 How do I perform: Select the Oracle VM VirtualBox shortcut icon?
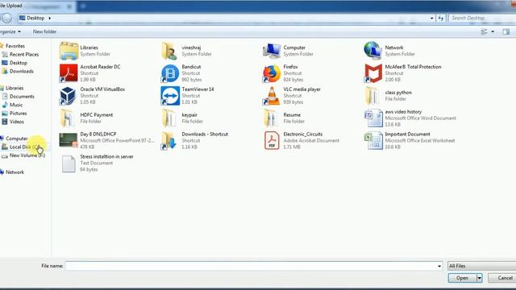click(68, 96)
